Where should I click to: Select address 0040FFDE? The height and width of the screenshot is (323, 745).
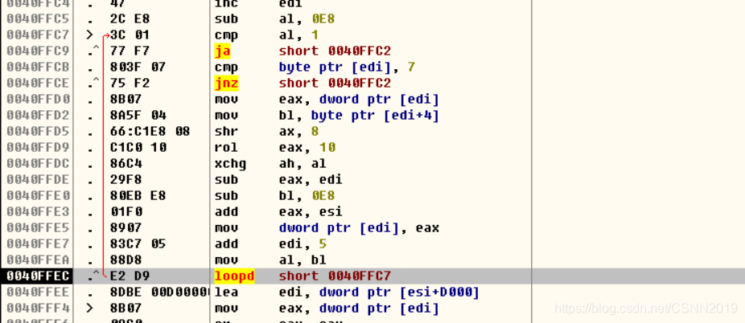coord(38,180)
